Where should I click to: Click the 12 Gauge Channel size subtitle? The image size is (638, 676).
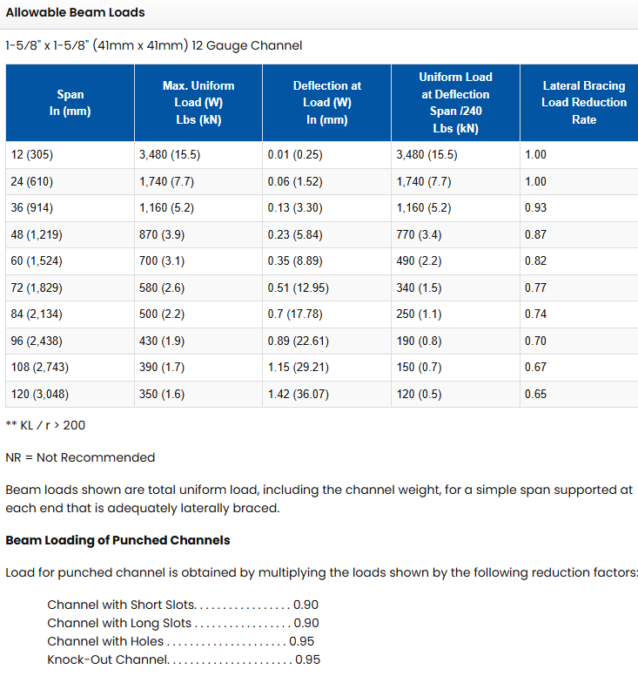tap(154, 45)
